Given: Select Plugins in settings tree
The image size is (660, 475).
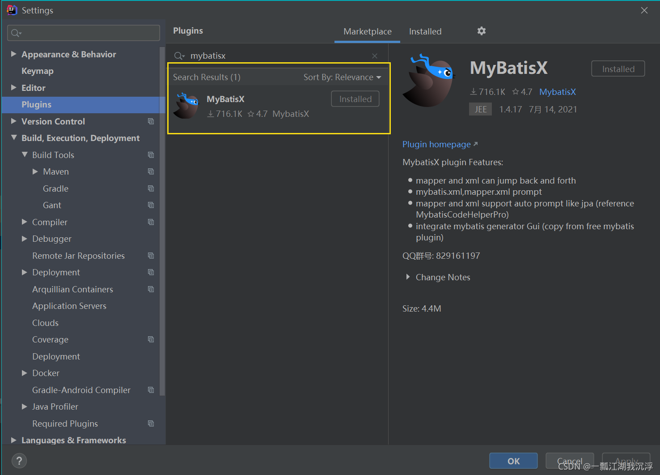Looking at the screenshot, I should pos(37,105).
